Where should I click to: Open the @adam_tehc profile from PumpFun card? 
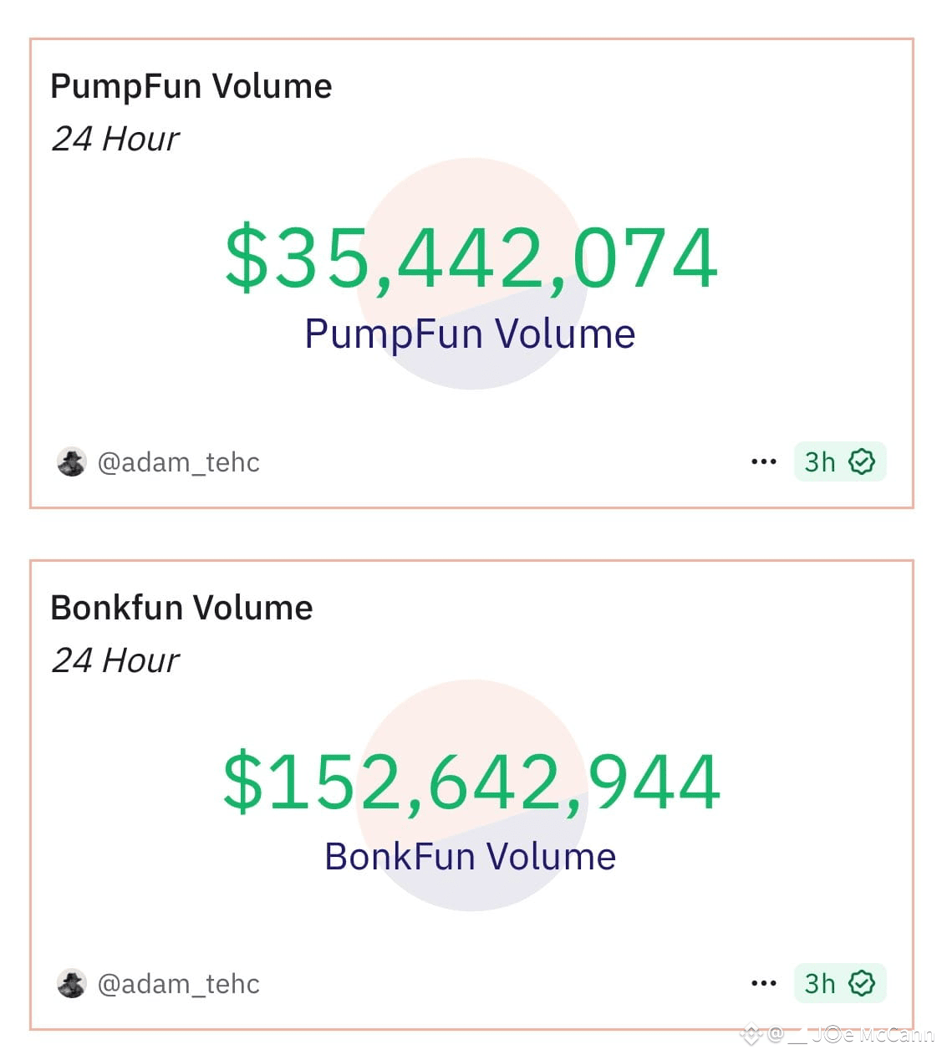point(179,461)
